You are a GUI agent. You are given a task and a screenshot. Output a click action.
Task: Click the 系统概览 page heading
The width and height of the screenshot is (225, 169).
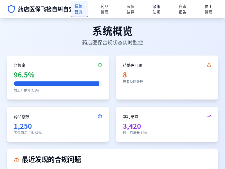(112, 32)
